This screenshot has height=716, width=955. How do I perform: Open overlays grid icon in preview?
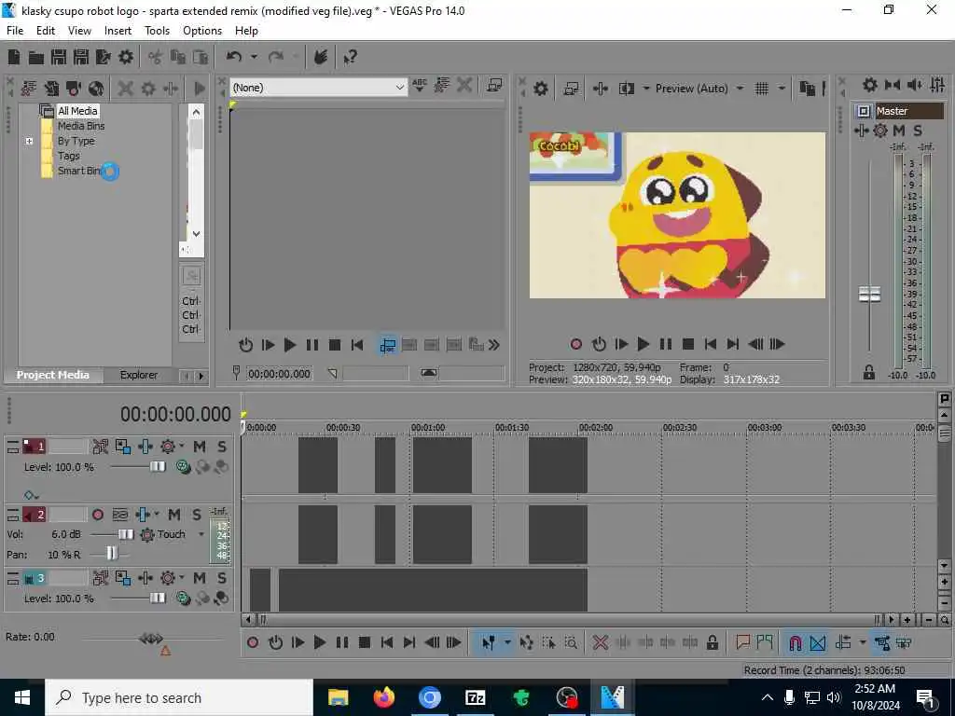[761, 89]
